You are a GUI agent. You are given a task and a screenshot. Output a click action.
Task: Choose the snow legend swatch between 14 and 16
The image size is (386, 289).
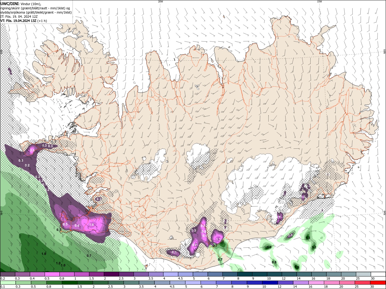[x=304, y=274]
